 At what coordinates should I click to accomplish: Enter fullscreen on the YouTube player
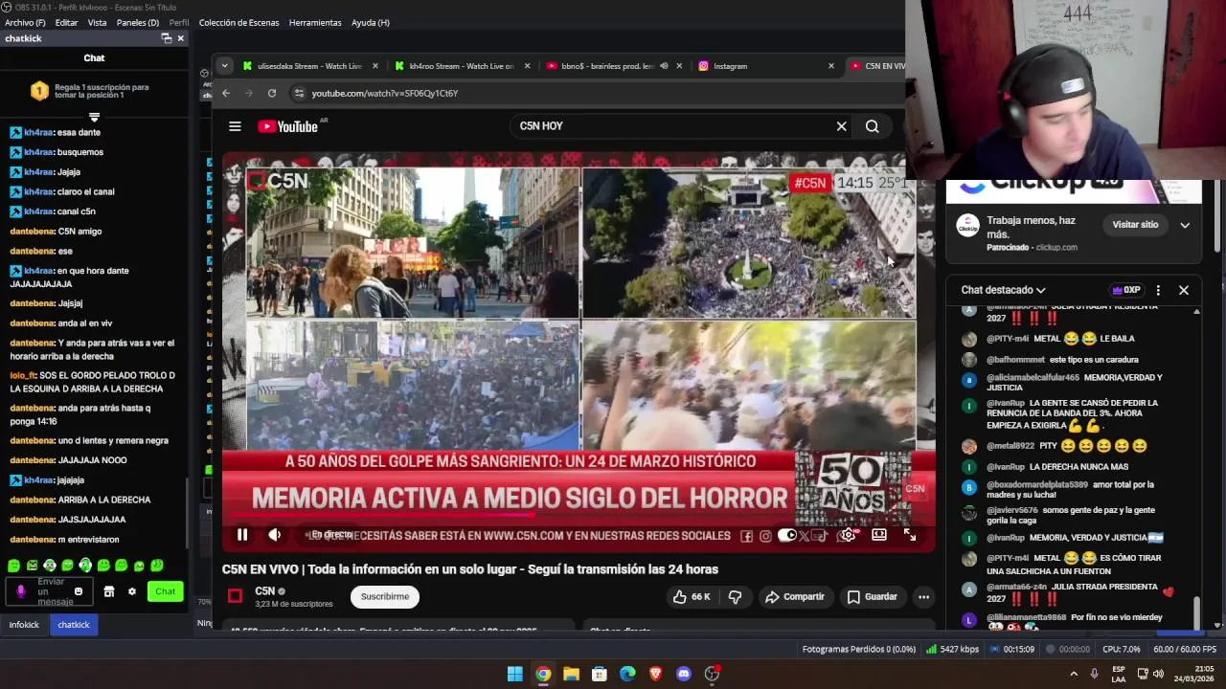(910, 535)
